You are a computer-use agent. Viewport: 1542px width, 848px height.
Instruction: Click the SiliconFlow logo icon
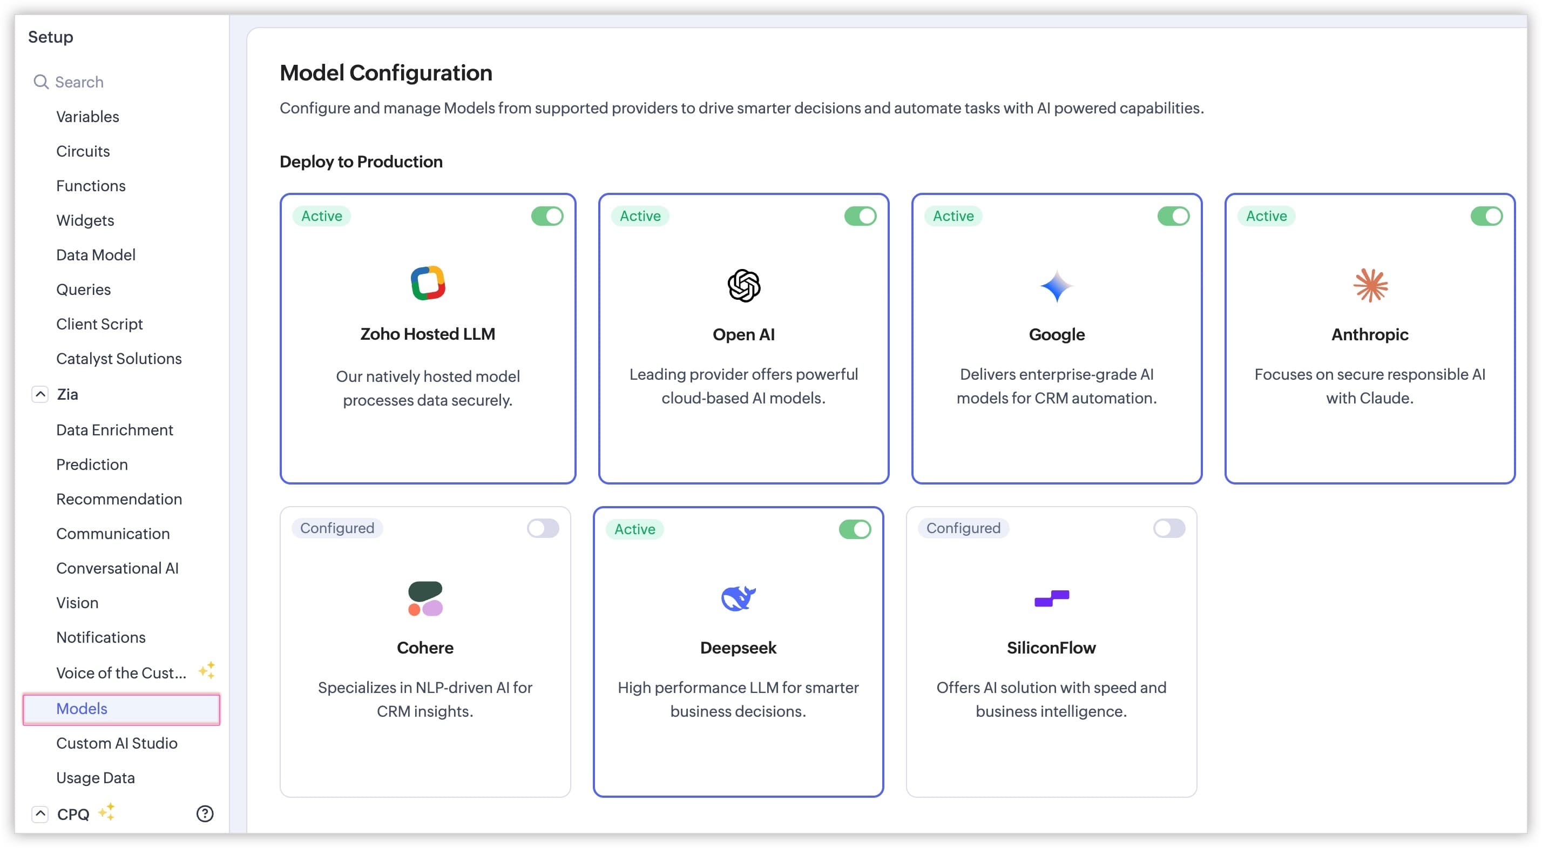point(1051,598)
